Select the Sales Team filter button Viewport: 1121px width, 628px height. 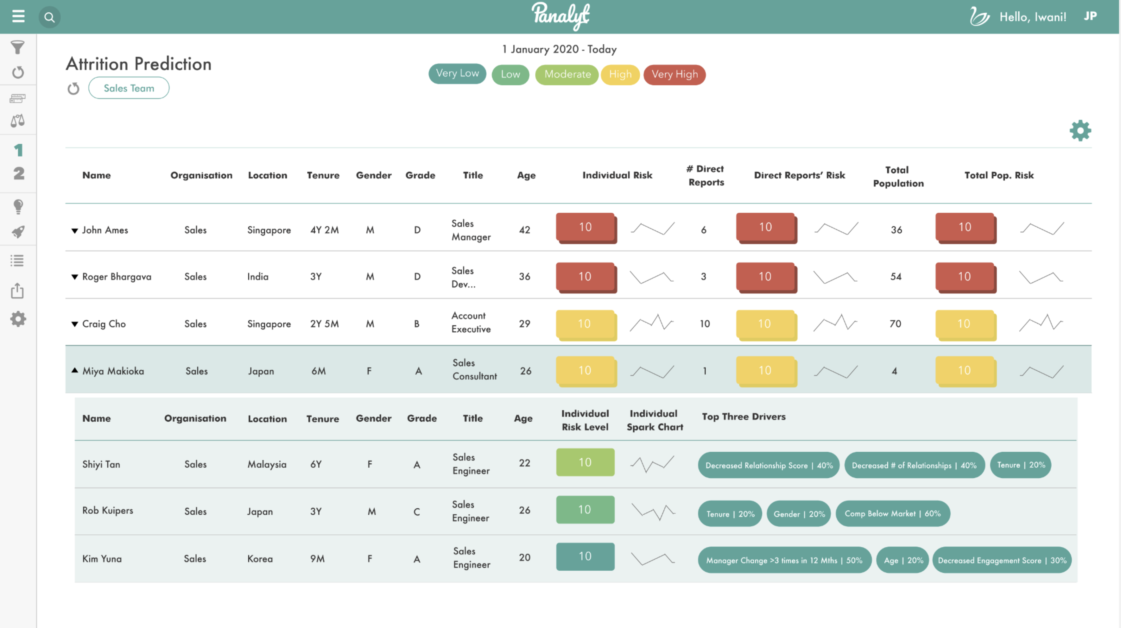[x=129, y=88]
